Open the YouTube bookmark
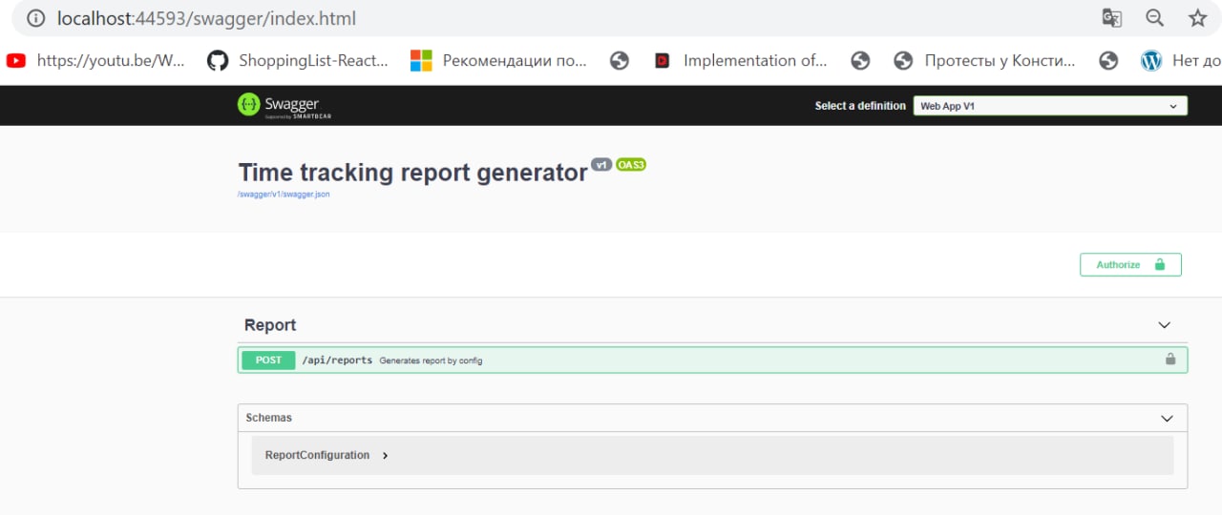1222x515 pixels. (x=95, y=61)
